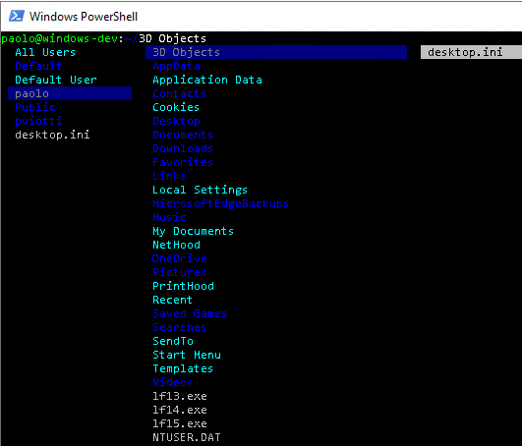522x446 pixels.
Task: Select the lf13.exe file
Action: coord(180,396)
